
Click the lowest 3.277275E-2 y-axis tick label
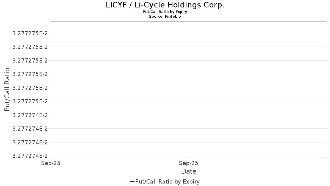(30, 101)
